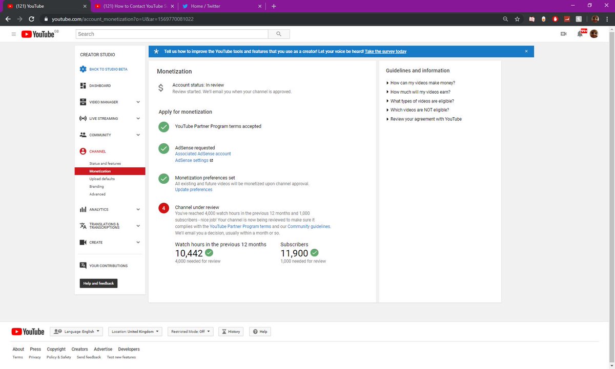Screen dimensions: 615x369
Task: Click the Video Manager icon
Action: tap(83, 102)
